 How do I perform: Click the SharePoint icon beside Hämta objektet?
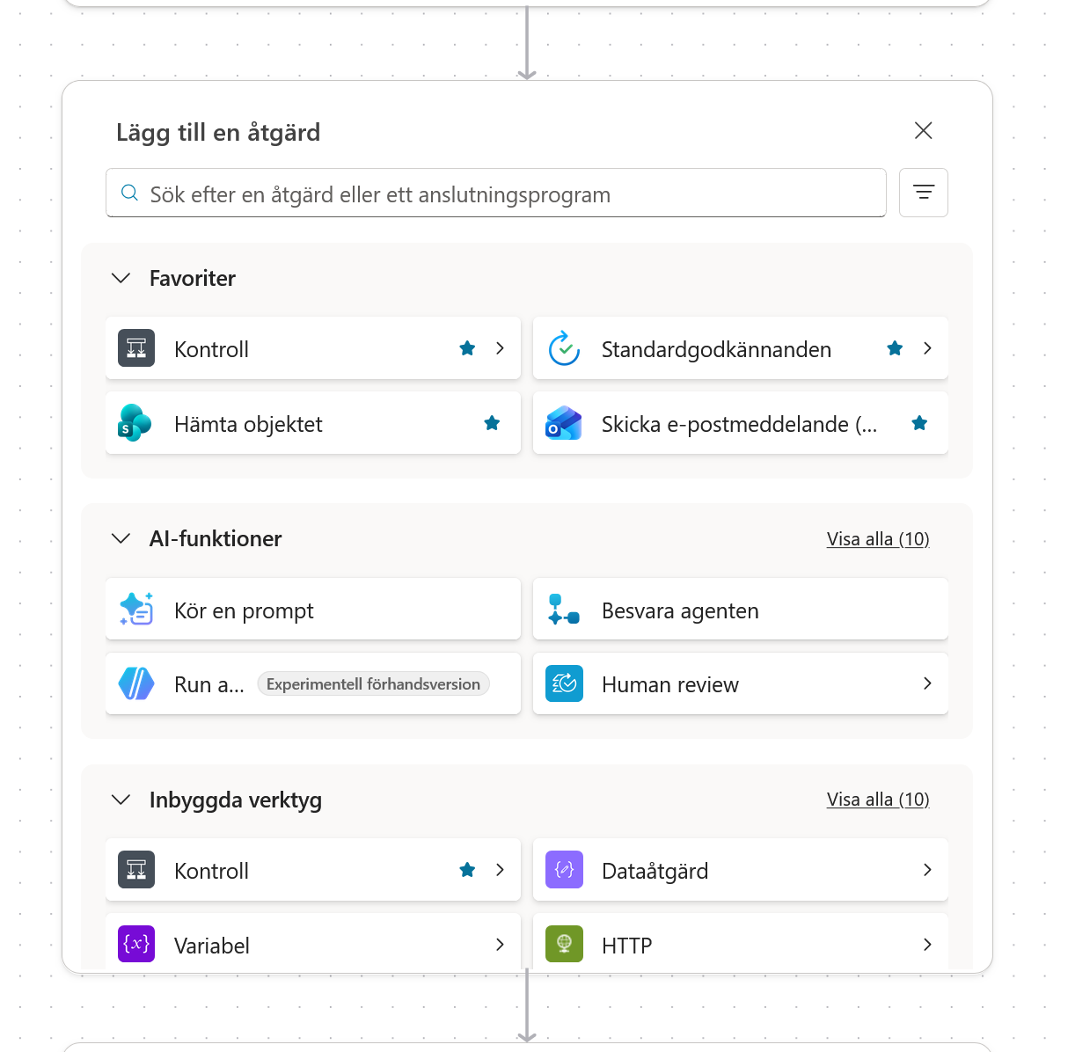pyautogui.click(x=135, y=423)
